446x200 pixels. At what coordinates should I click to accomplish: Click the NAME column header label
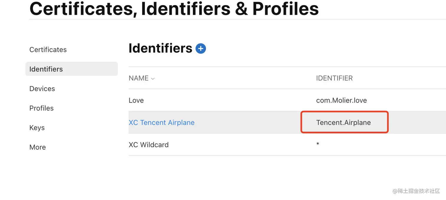click(139, 78)
